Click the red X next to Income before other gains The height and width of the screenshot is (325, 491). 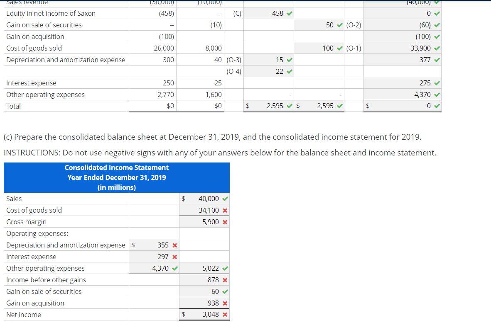225,280
